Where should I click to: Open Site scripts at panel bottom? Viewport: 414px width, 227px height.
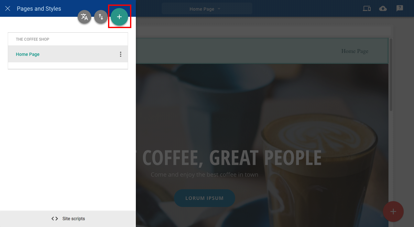[x=68, y=219]
